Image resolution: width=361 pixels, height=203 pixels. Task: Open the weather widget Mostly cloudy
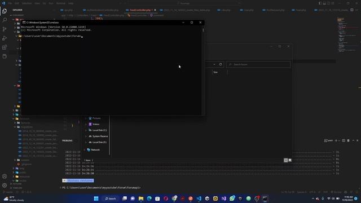click(x=14, y=198)
